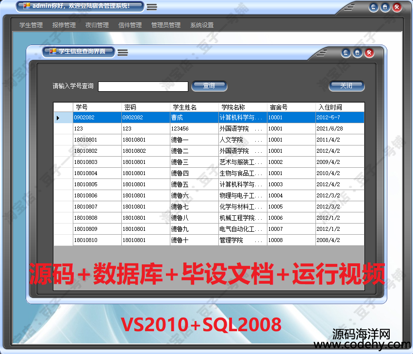This screenshot has height=354, width=413.
Task: Open the 学生管理 menu
Action: 31,25
